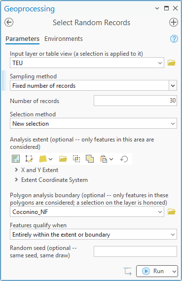Open Geoprocessing pane options chevron

pos(157,8)
